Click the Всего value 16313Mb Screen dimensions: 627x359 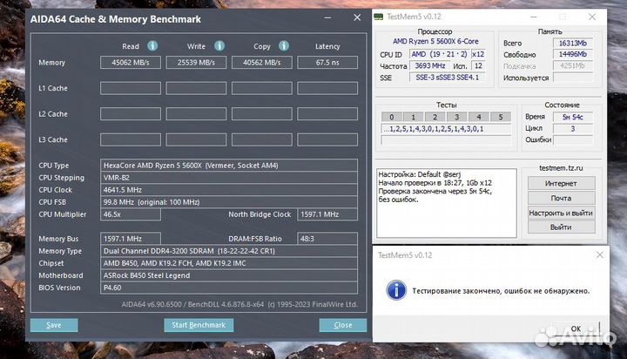(x=573, y=43)
